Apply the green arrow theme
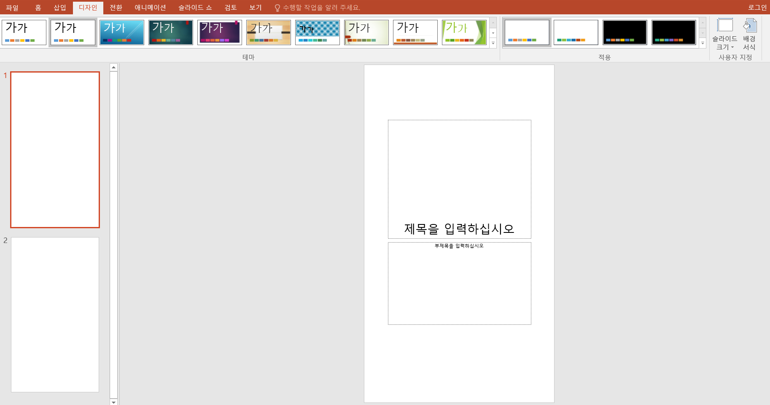 pyautogui.click(x=464, y=32)
